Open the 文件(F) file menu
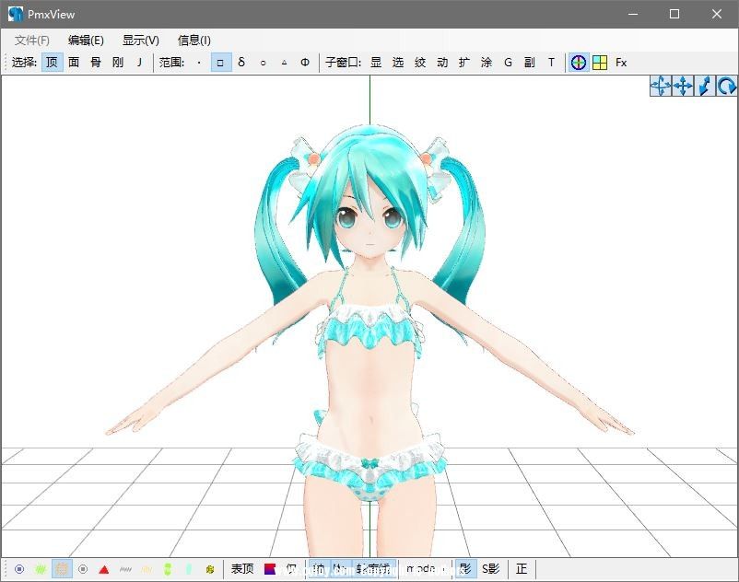Screen dimensions: 739x582 pos(32,40)
